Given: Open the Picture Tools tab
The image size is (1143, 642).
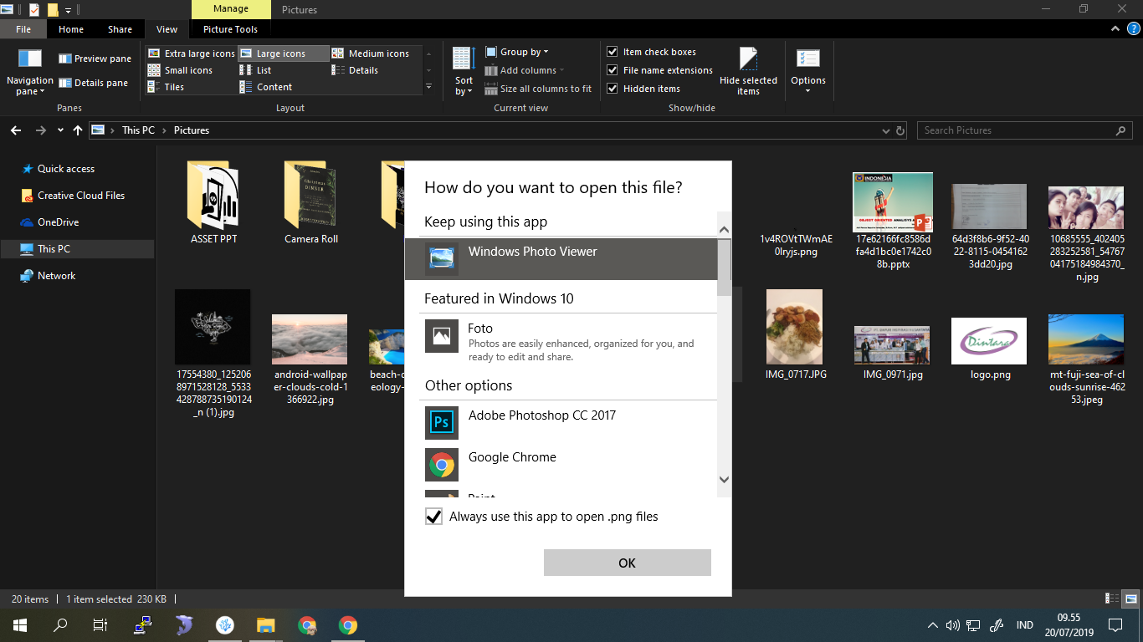Looking at the screenshot, I should (x=231, y=29).
